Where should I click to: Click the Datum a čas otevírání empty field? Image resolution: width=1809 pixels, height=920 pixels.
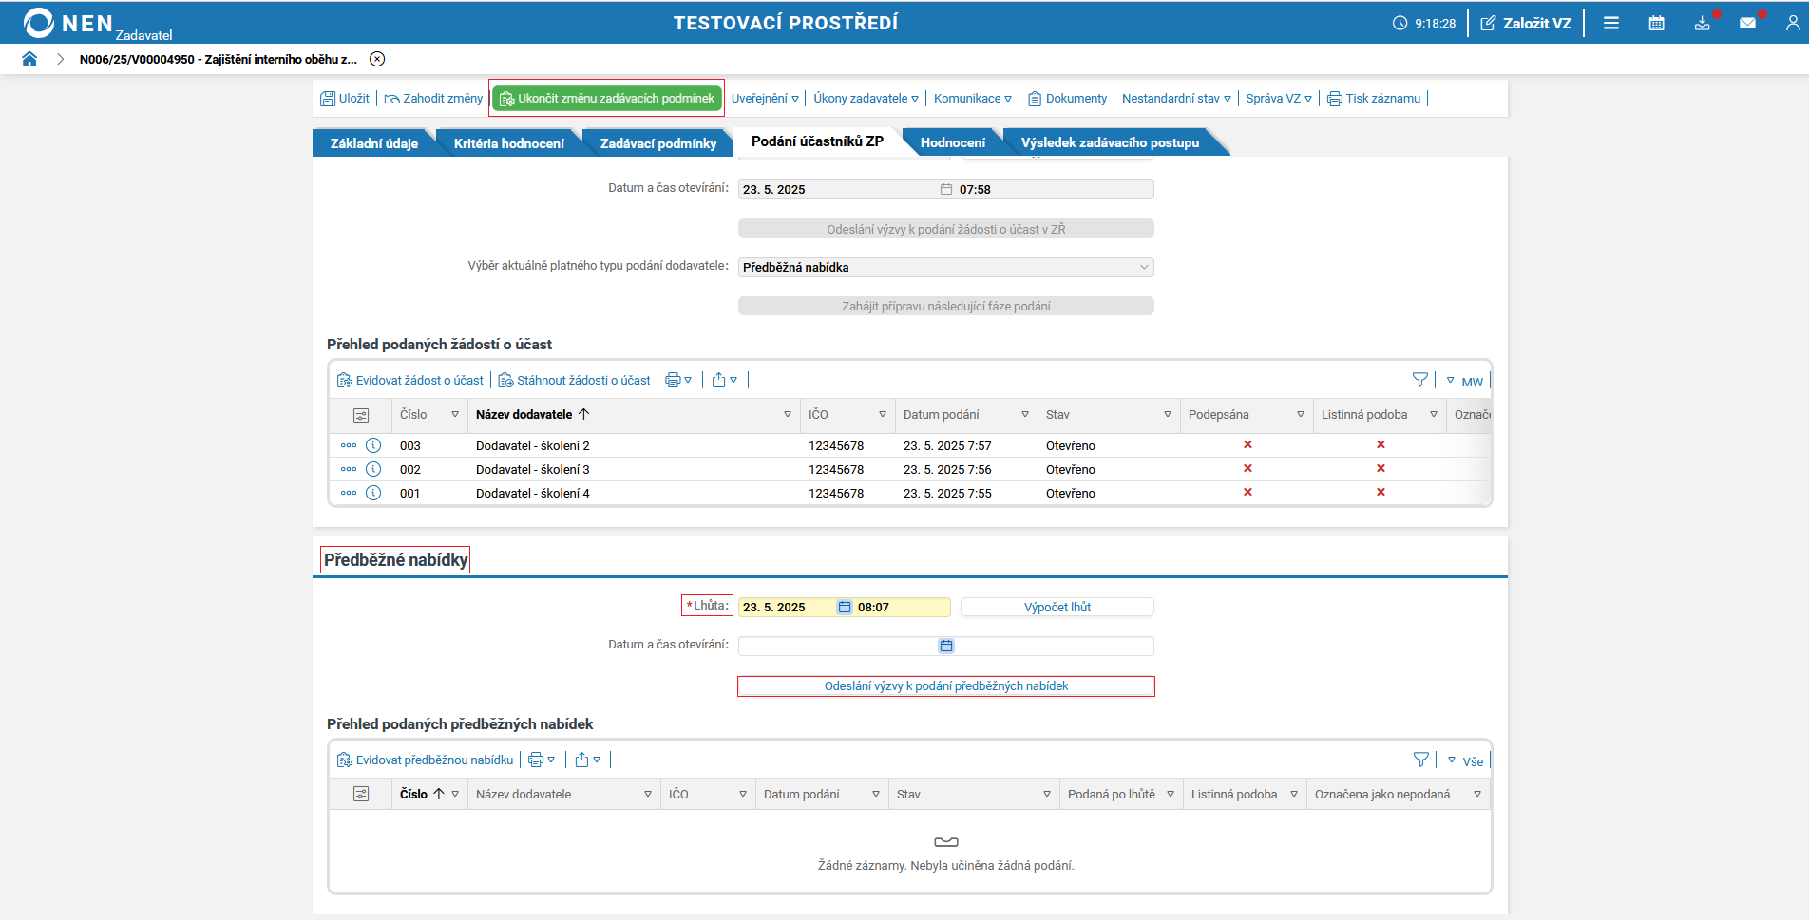836,647
